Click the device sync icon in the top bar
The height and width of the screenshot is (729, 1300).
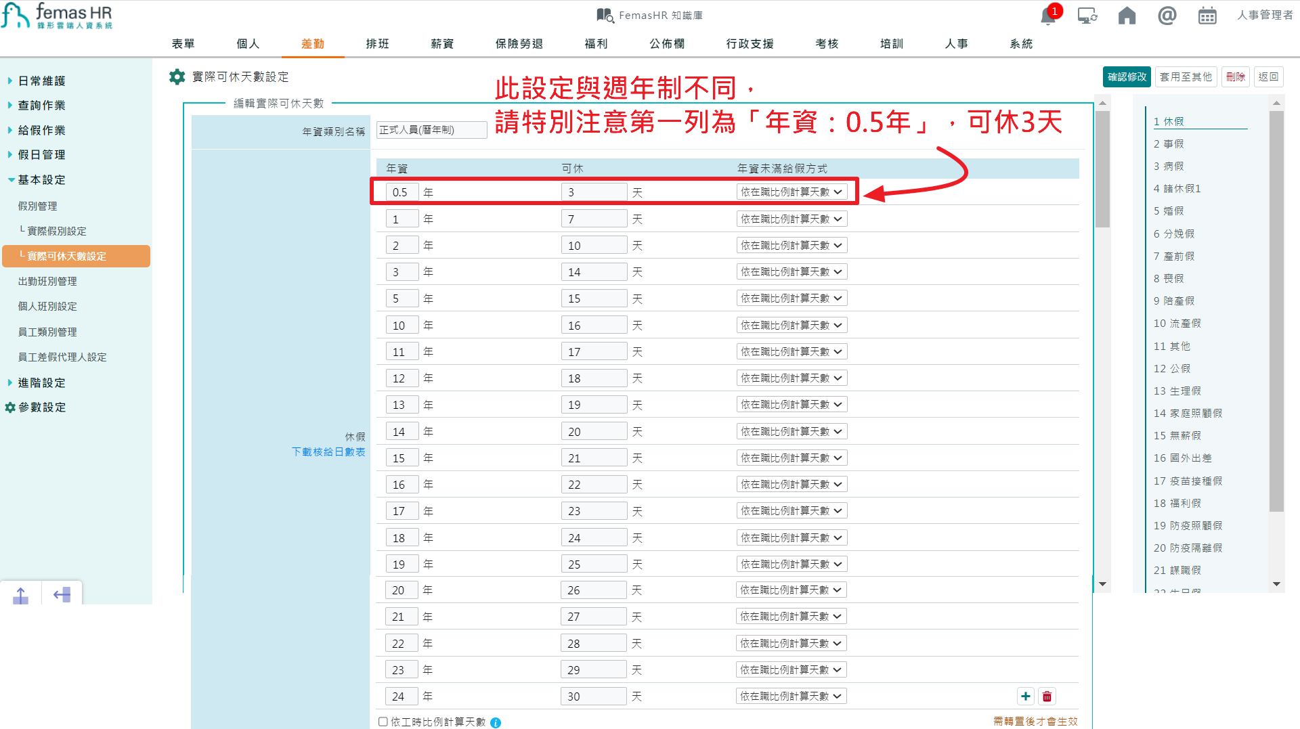click(x=1087, y=15)
